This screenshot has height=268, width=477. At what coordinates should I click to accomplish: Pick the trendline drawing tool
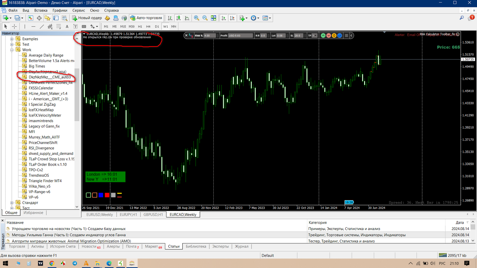coord(42,27)
